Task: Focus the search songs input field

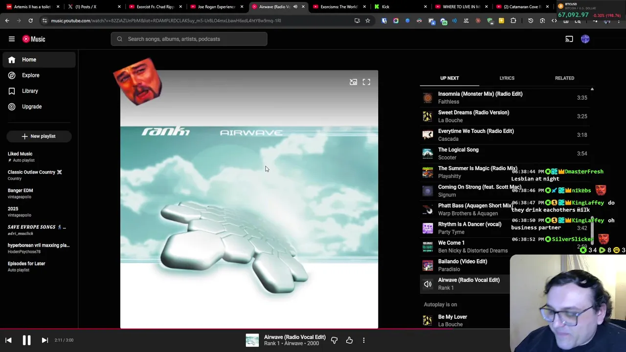Action: pos(189,39)
